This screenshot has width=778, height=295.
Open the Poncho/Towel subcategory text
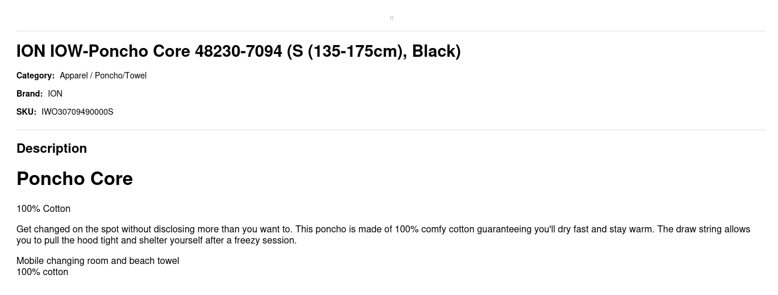(121, 76)
